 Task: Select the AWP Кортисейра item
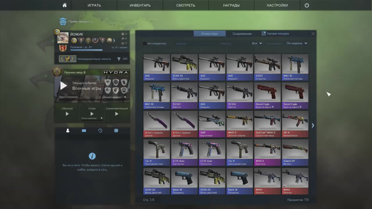(212, 124)
